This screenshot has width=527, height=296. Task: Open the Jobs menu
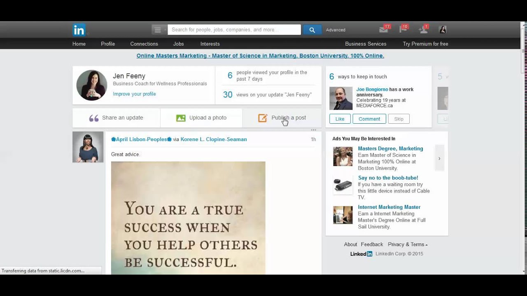178,44
